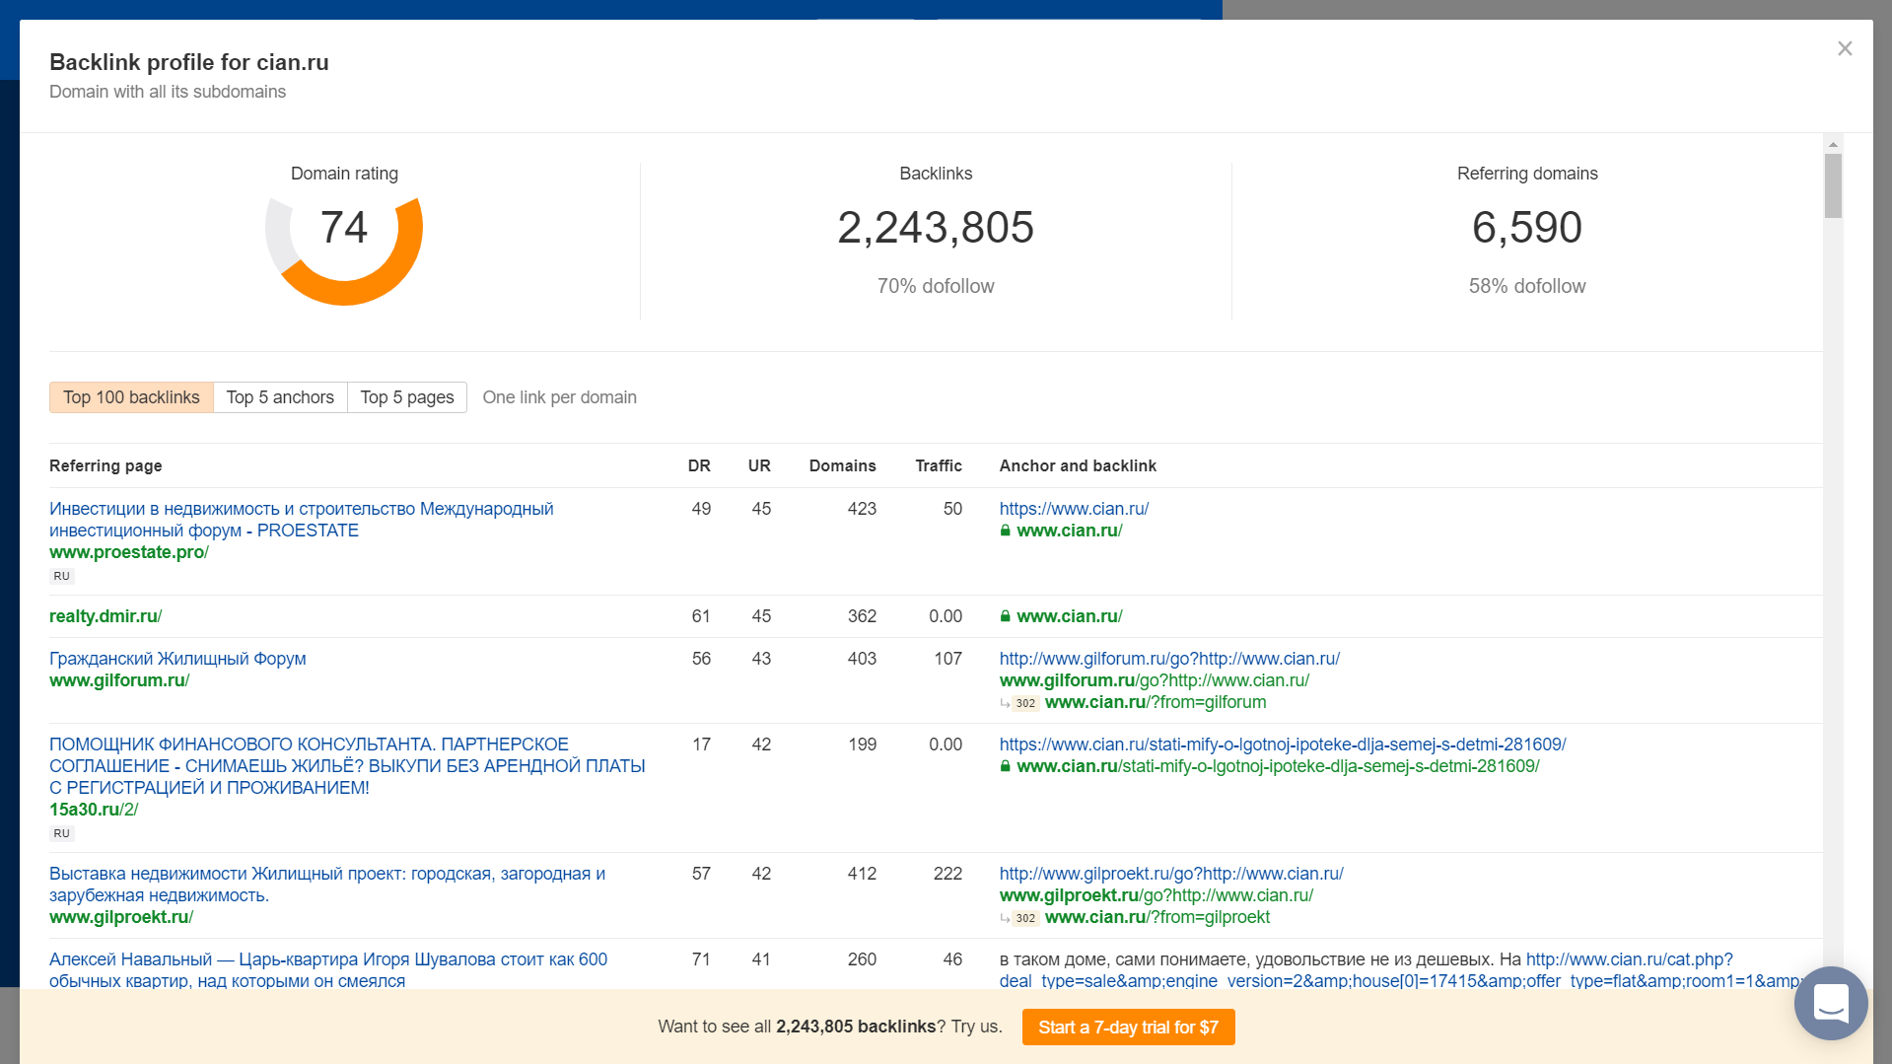The height and width of the screenshot is (1064, 1892).
Task: Open the 15a30.ru/2/ referring page link
Action: pos(94,810)
